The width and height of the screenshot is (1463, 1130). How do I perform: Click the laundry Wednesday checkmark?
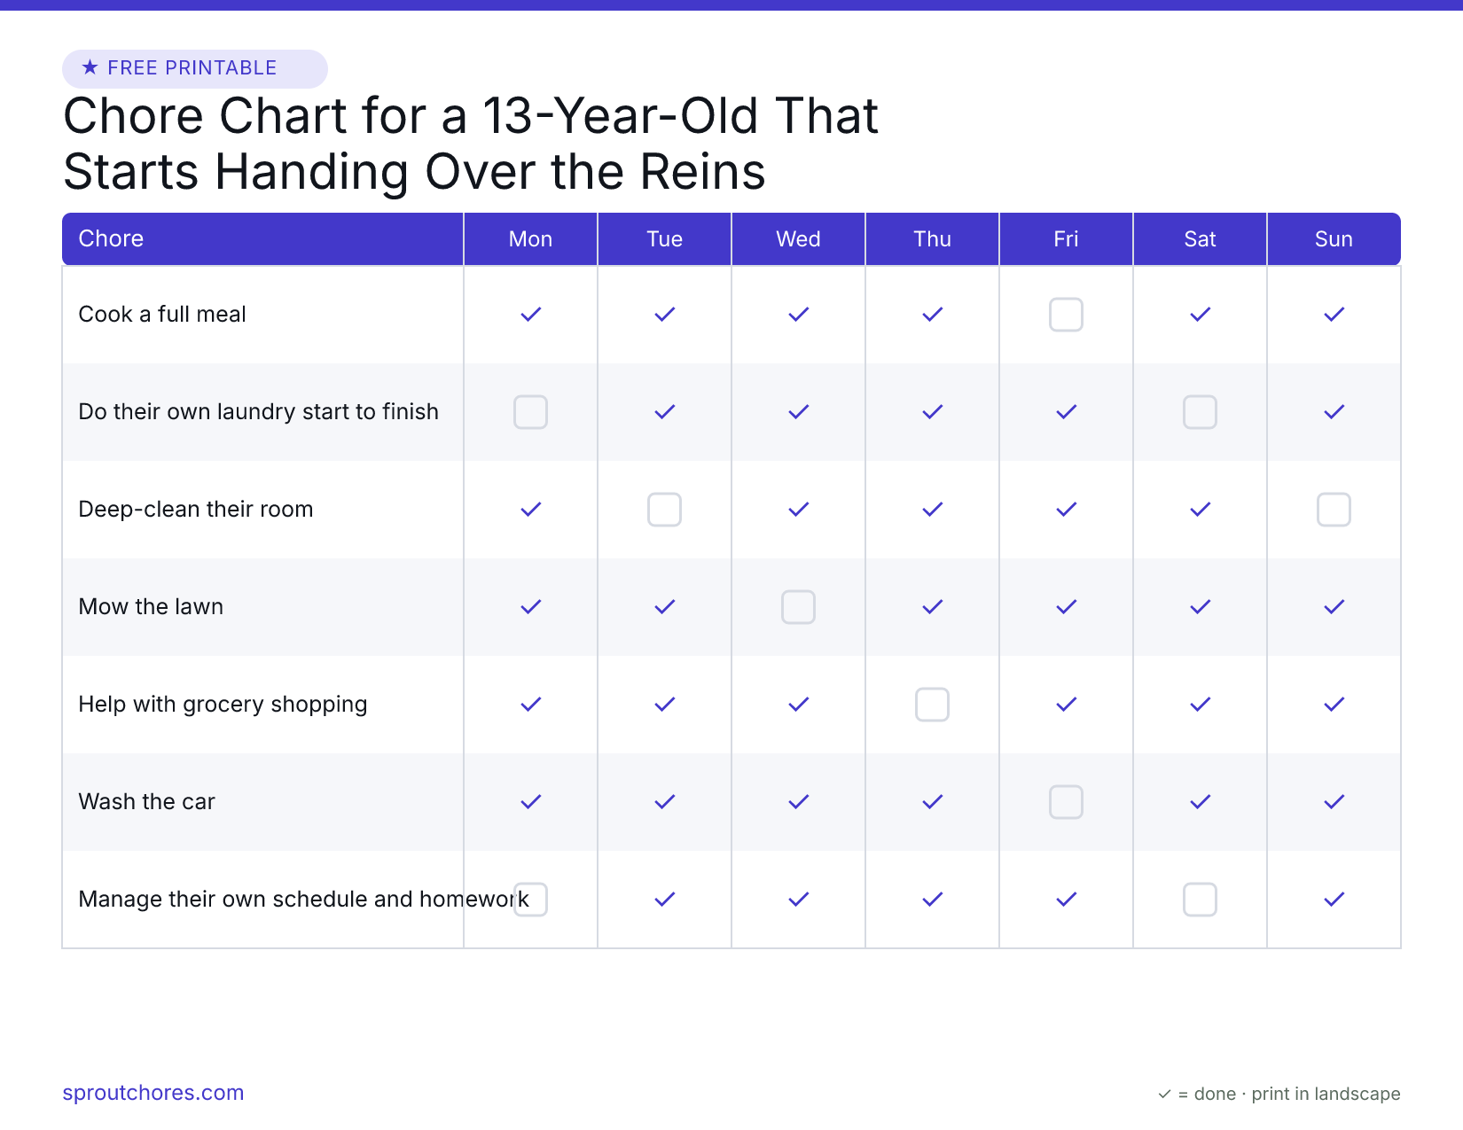tap(798, 412)
